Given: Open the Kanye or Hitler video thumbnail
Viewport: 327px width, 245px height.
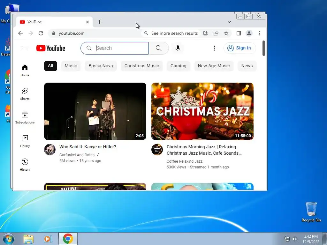Looking at the screenshot, I should click(x=95, y=111).
